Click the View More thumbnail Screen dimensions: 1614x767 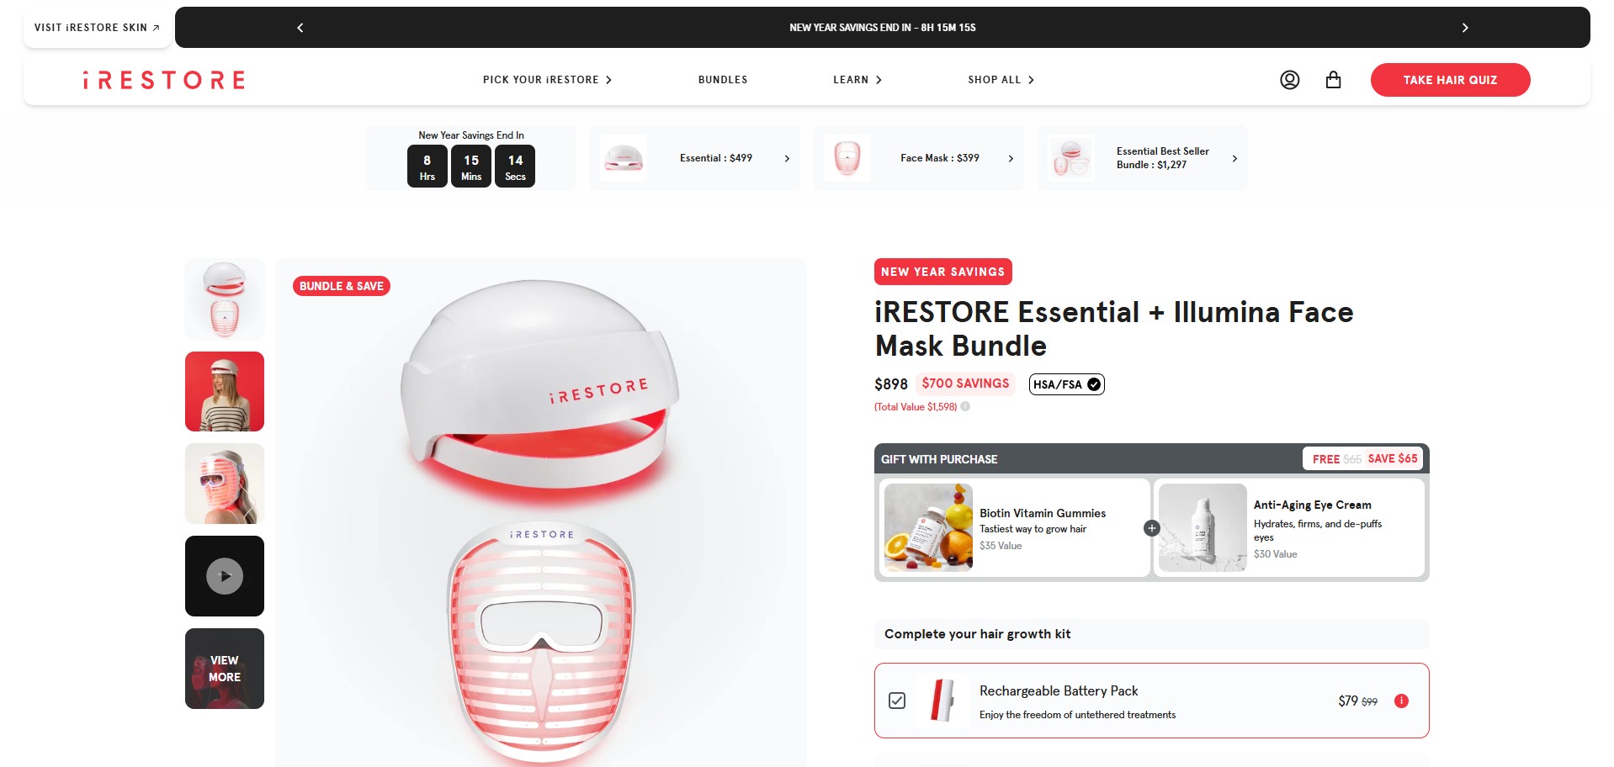click(225, 669)
